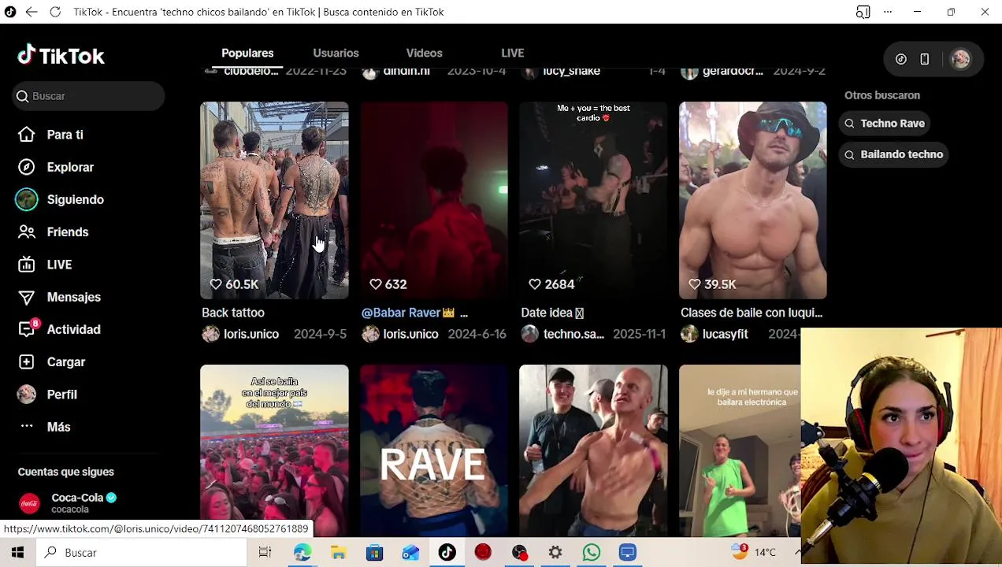Screen dimensions: 1002x567
Task: Open File Explorer from the taskbar
Action: (x=338, y=553)
